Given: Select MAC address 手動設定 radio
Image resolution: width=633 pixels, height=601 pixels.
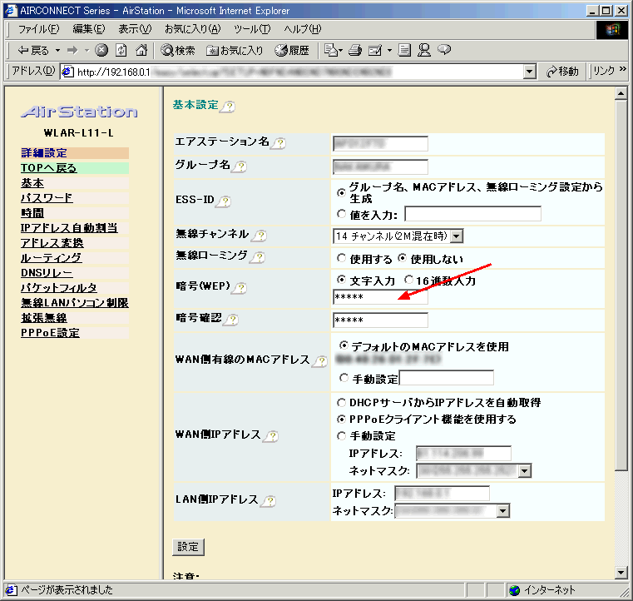Looking at the screenshot, I should tap(344, 378).
